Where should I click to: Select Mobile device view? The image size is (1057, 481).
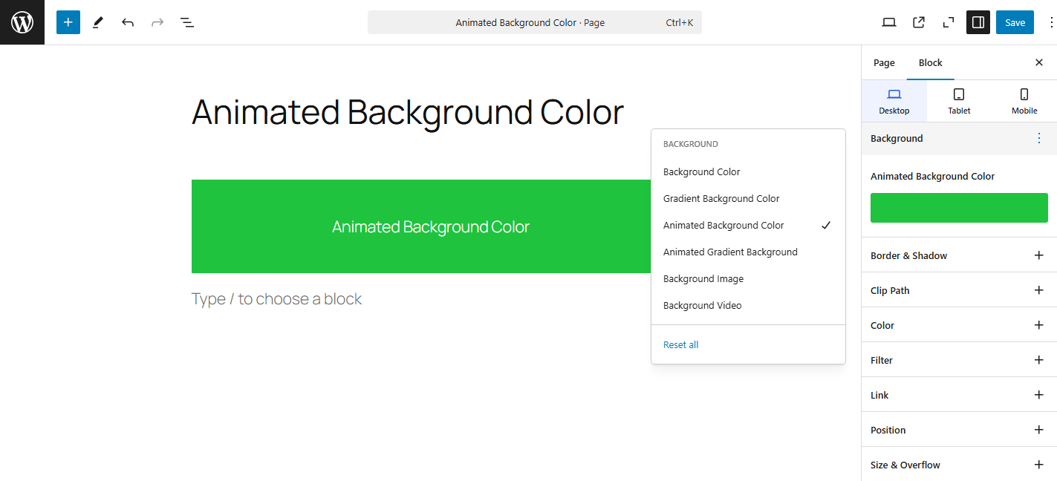(x=1024, y=101)
